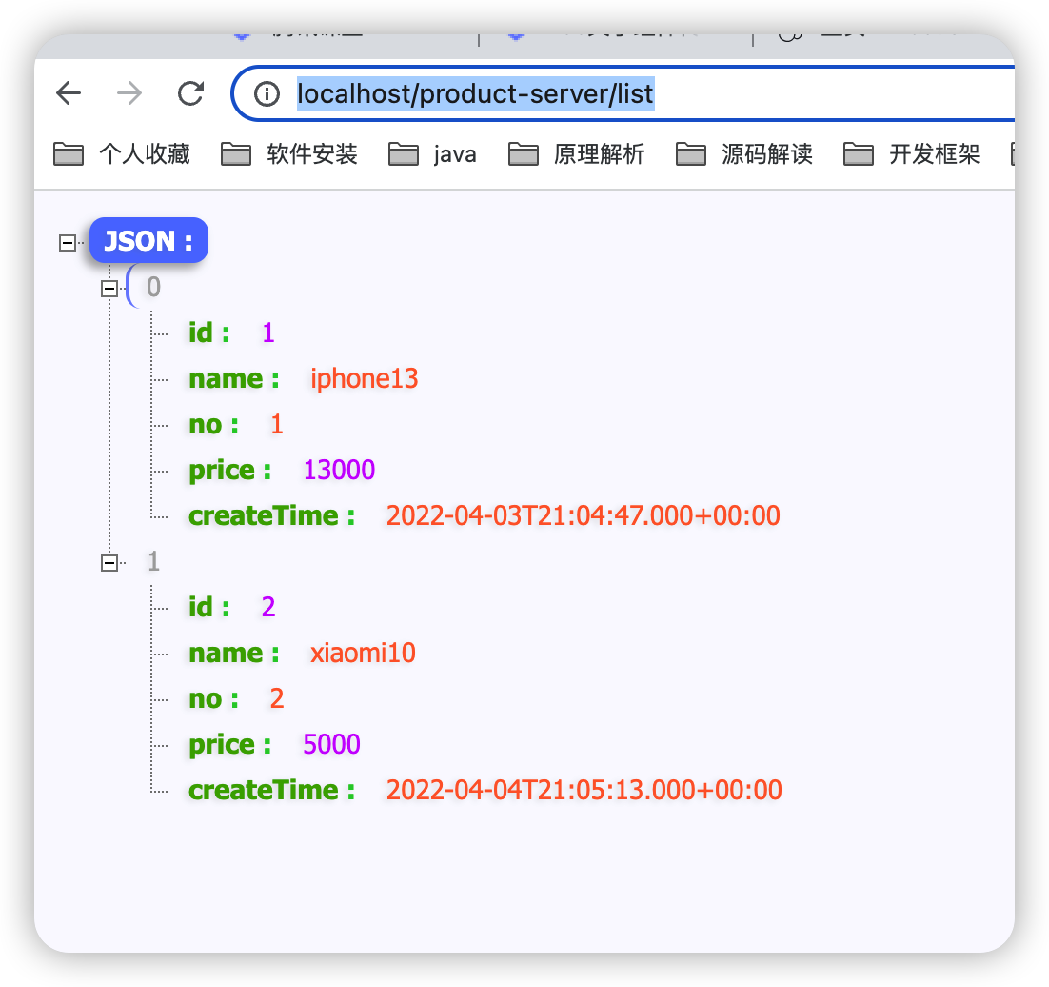Click the price value 5000
1049x987 pixels.
331,744
